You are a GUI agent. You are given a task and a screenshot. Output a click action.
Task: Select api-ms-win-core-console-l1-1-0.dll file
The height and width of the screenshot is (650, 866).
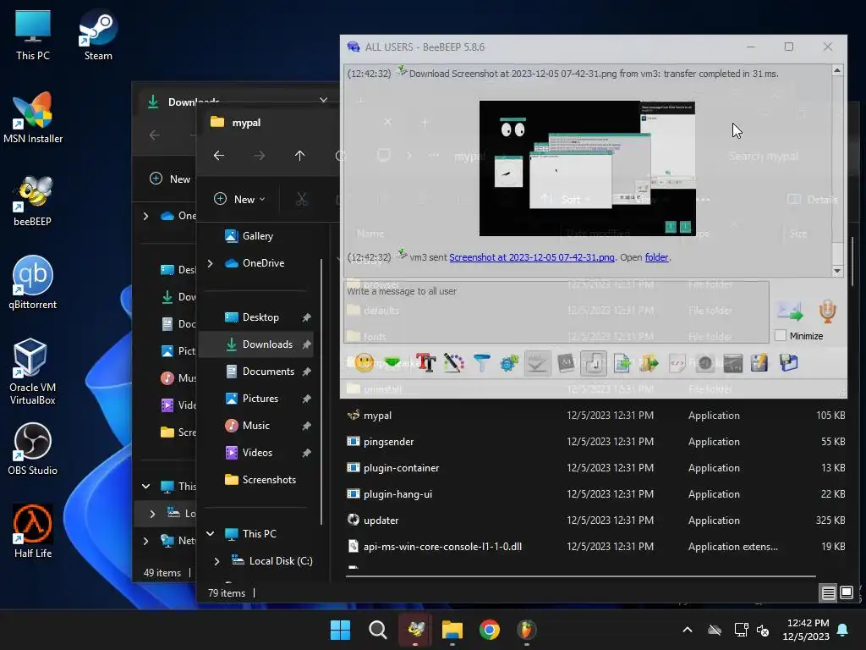point(595,547)
